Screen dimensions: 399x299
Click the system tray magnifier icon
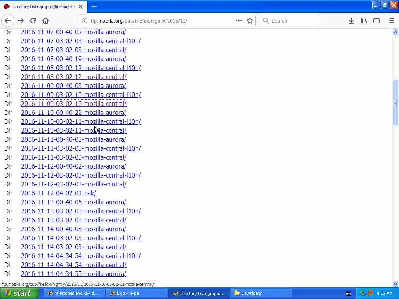(370, 293)
